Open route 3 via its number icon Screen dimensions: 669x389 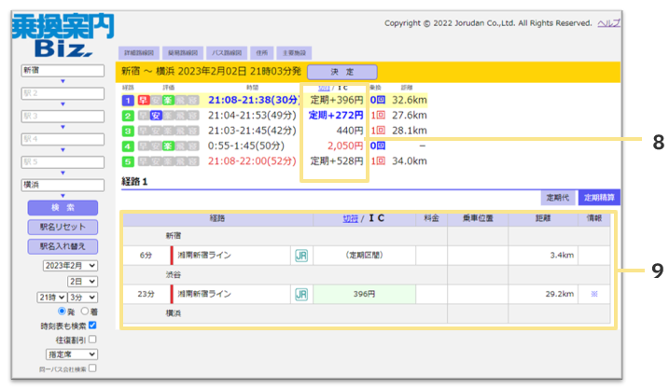(x=127, y=131)
